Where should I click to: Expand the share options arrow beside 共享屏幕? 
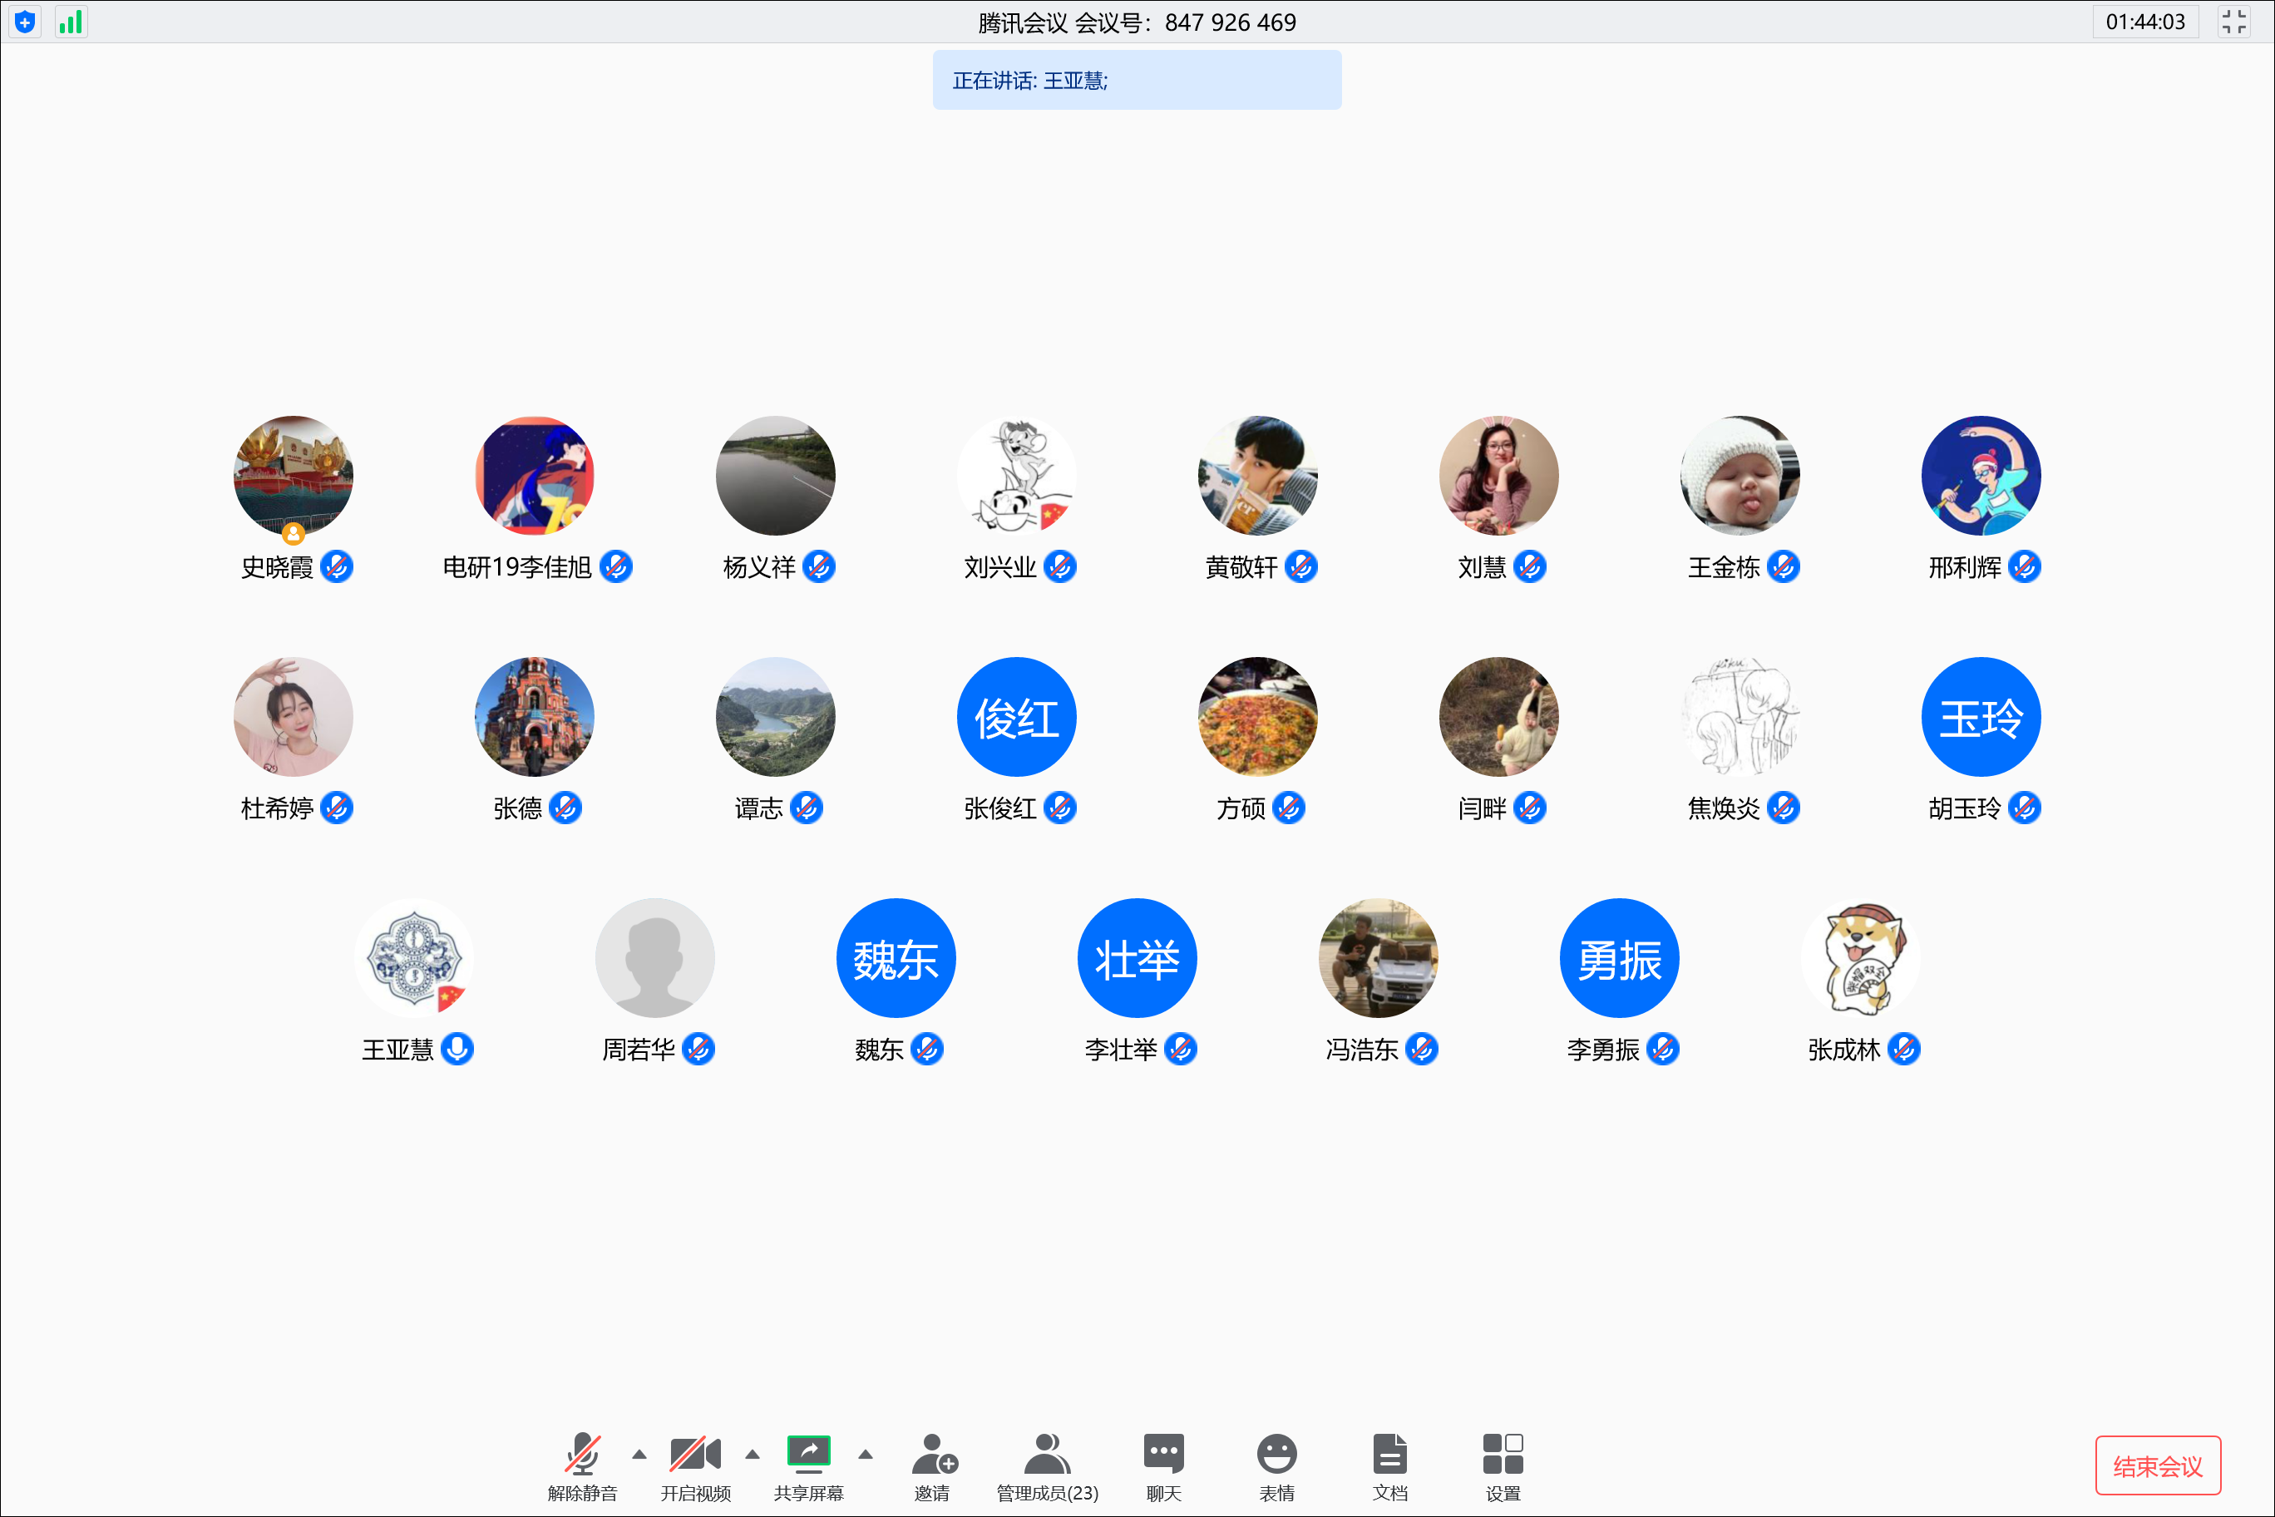tap(866, 1454)
